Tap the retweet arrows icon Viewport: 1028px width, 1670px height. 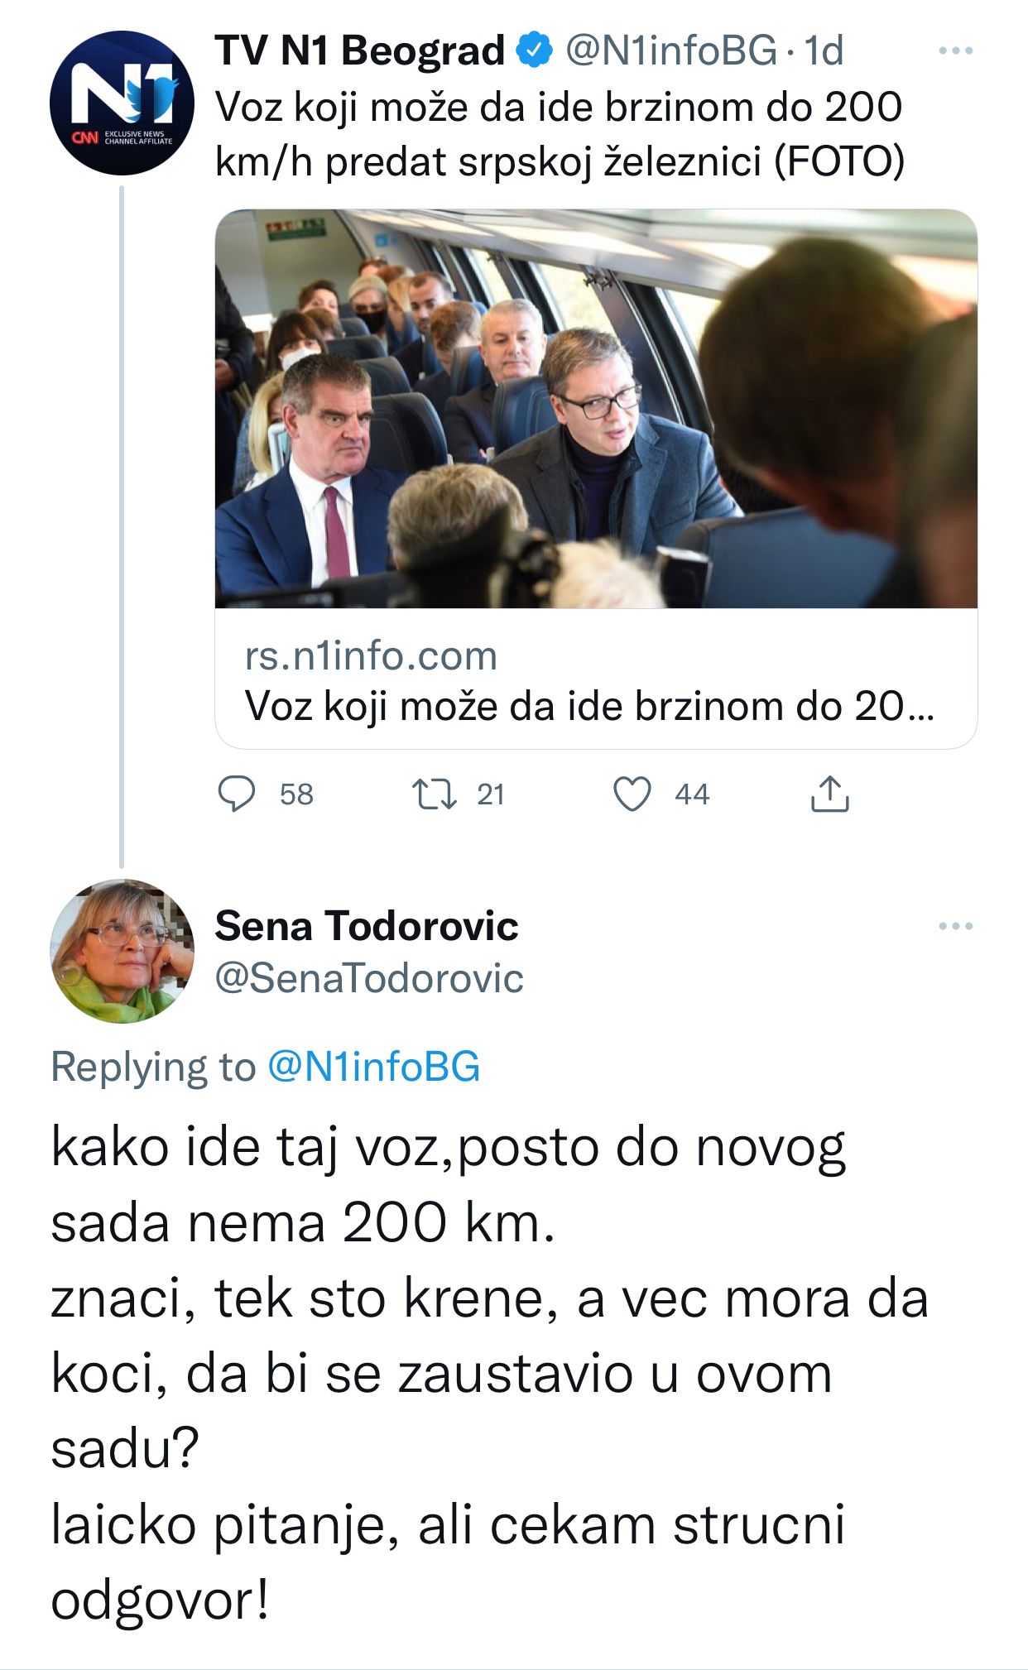click(x=434, y=794)
